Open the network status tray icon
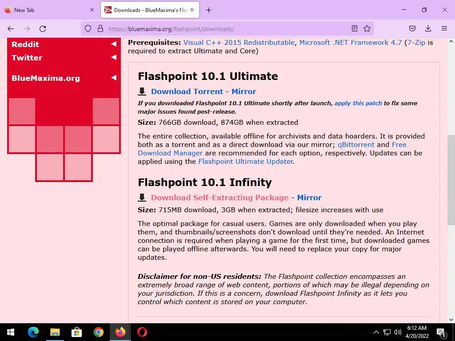The image size is (455, 341). click(387, 332)
